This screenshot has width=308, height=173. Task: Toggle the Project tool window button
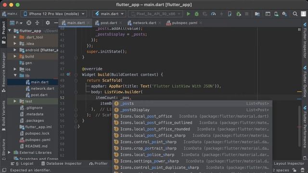pyautogui.click(x=3, y=33)
